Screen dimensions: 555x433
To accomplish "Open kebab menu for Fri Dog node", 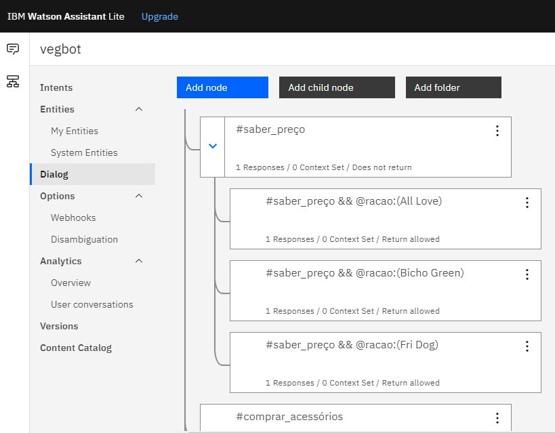I will (x=527, y=346).
